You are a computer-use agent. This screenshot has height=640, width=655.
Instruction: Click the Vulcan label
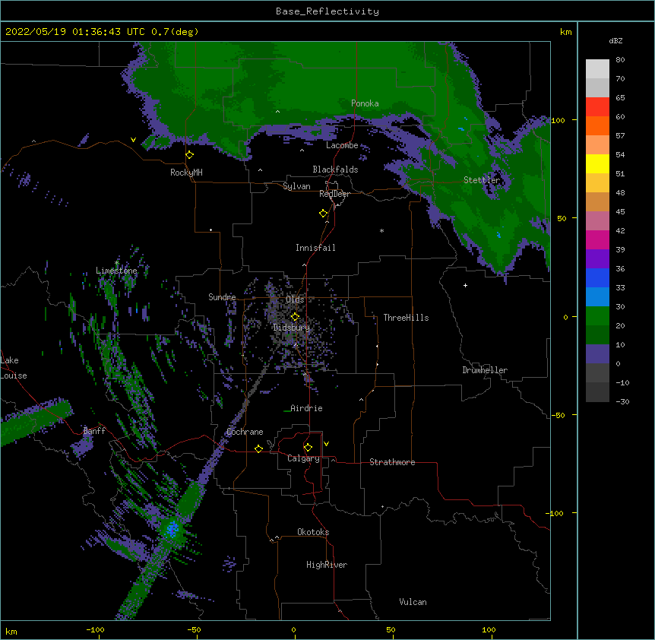(x=413, y=602)
